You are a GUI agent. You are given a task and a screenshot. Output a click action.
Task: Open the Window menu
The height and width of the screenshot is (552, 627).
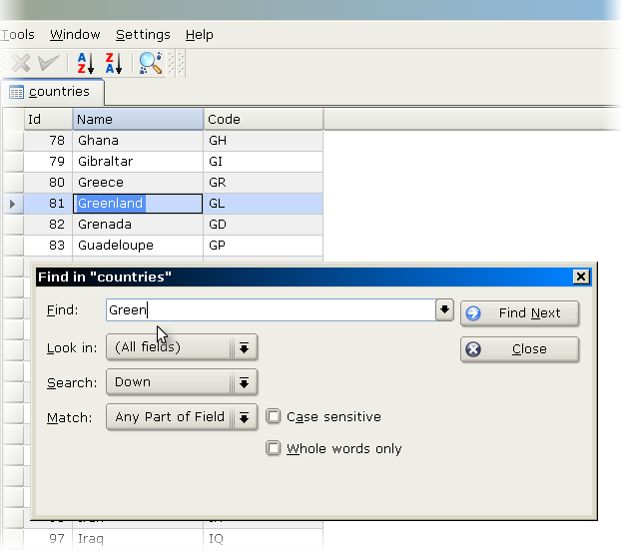click(75, 34)
